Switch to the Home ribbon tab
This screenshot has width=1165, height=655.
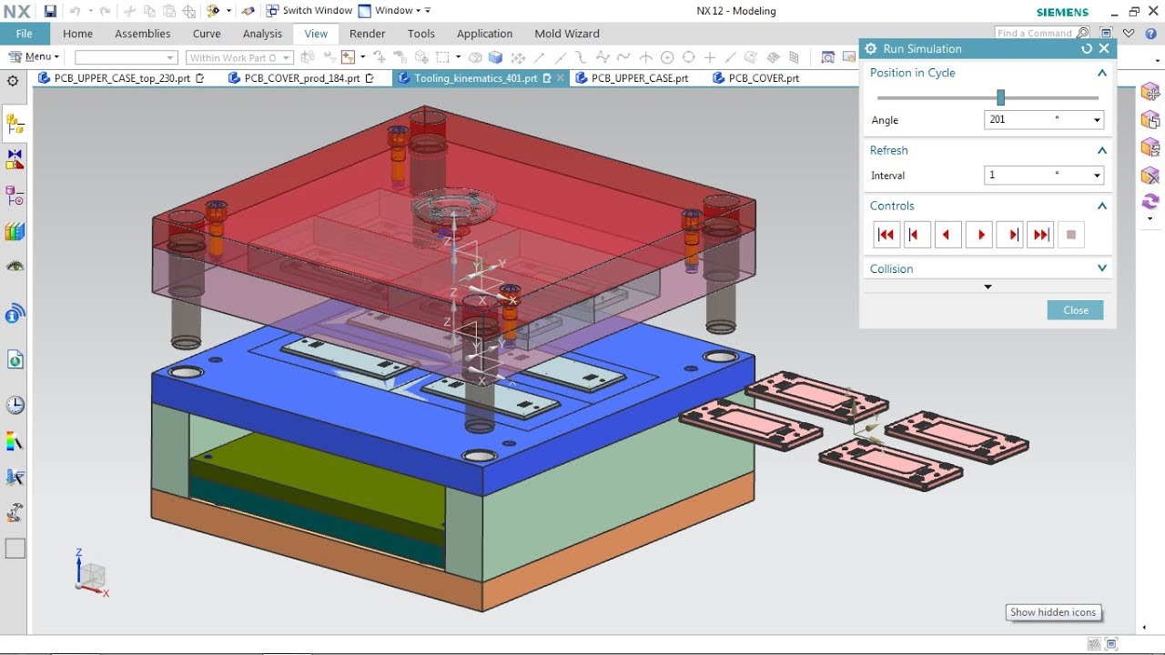point(77,34)
